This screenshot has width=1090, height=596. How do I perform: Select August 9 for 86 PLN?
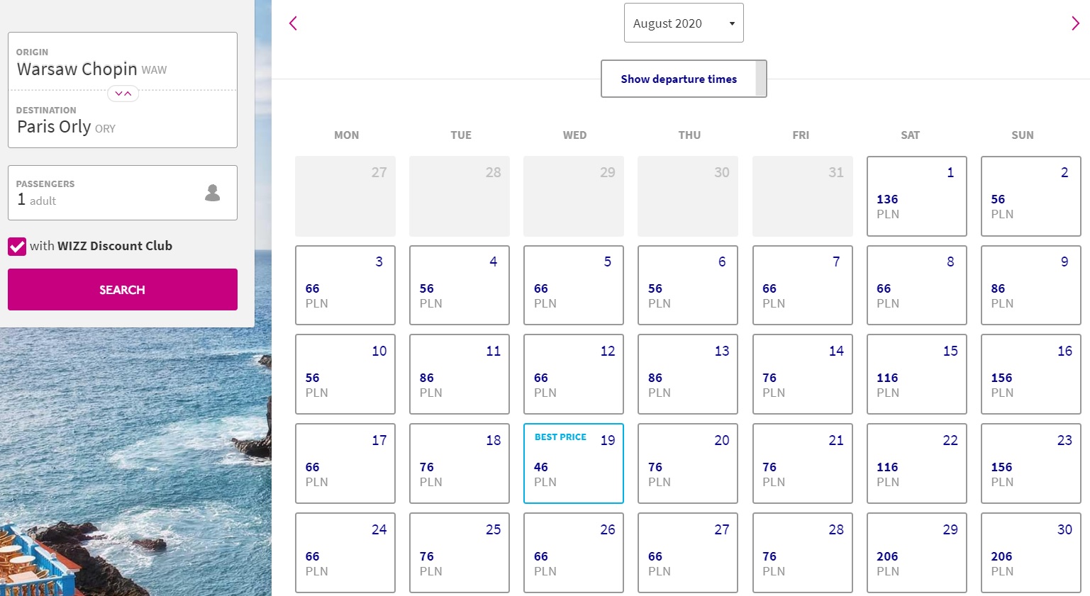coord(1030,286)
